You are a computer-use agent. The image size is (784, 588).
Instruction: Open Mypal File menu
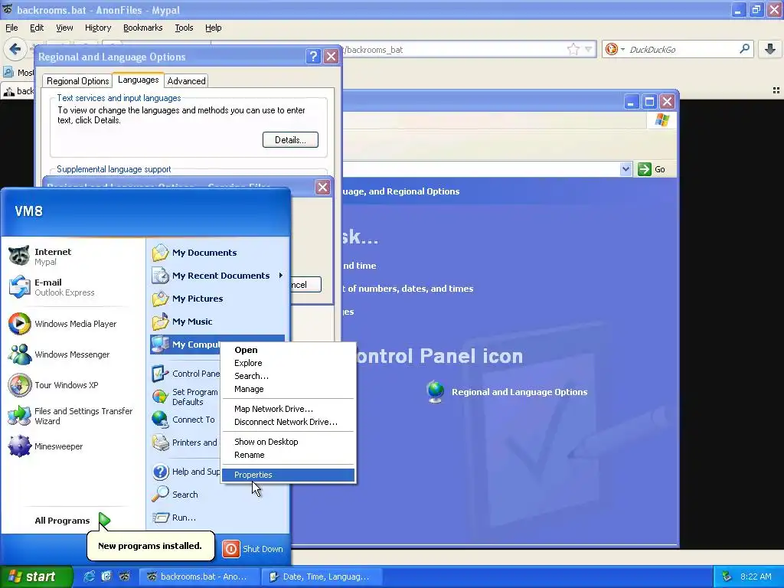coord(11,28)
